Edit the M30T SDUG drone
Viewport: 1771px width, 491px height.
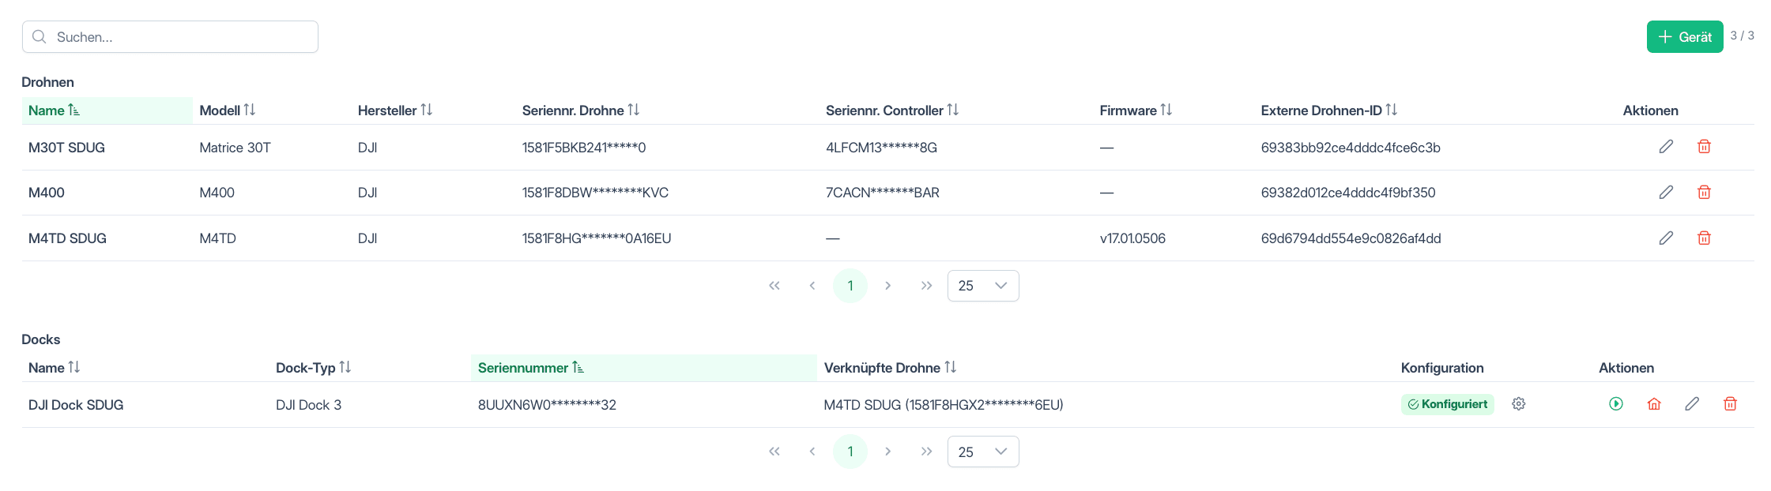click(1666, 147)
